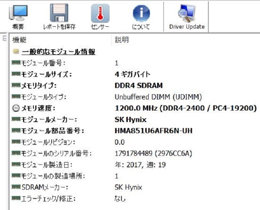Click memory chip icon beside エラーチェック/修正
The height and width of the screenshot is (210, 260).
point(16,198)
